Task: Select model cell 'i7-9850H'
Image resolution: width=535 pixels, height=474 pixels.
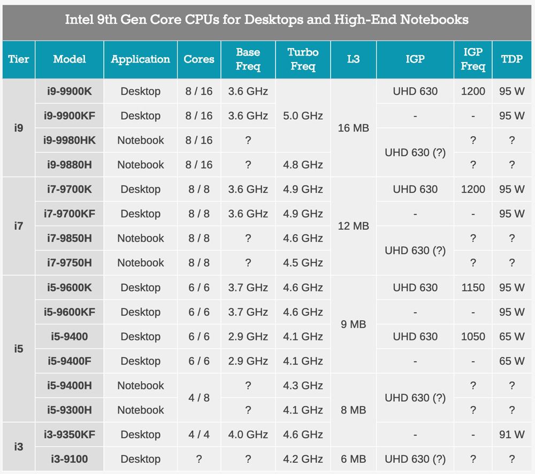Action: [70, 238]
